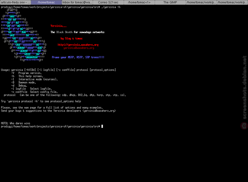The image size is (248, 182).
Task: Switch to The GIMP tab
Action: coord(170,2)
